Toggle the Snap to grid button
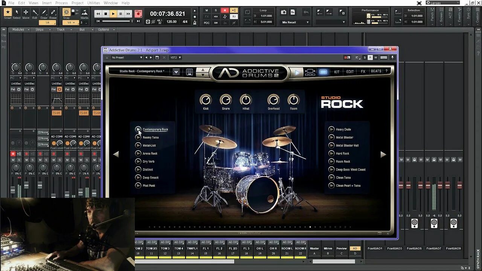This screenshot has height=271, width=482. tap(66, 12)
